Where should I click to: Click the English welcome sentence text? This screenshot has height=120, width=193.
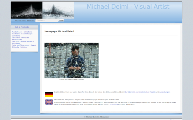pos(87,100)
